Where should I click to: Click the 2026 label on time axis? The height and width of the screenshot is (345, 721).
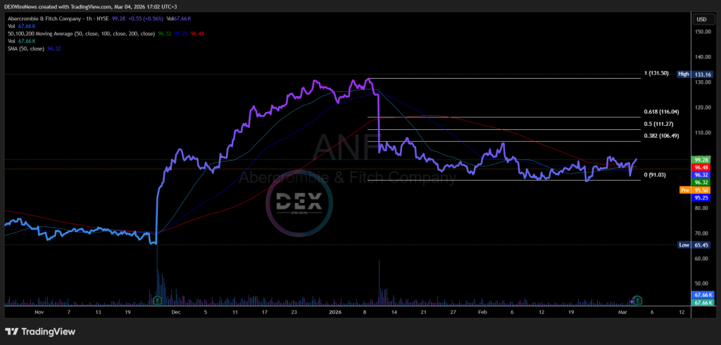336,312
